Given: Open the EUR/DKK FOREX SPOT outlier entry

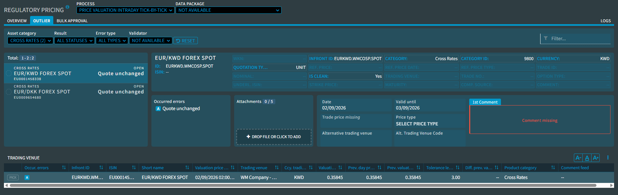Looking at the screenshot, I should tap(76, 92).
